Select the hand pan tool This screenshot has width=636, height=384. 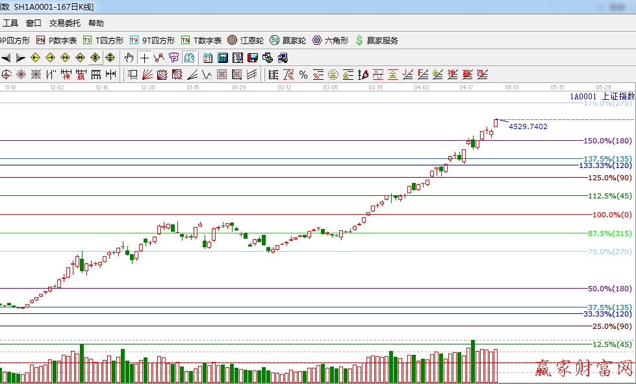[129, 58]
